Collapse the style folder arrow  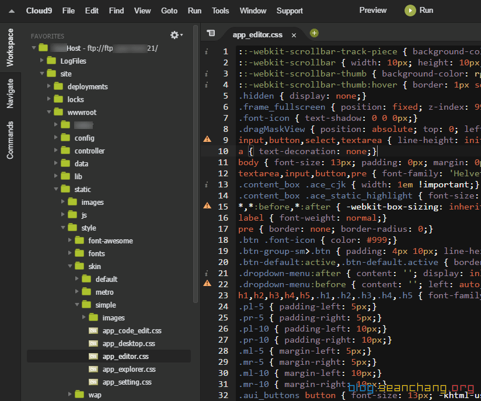[63, 228]
